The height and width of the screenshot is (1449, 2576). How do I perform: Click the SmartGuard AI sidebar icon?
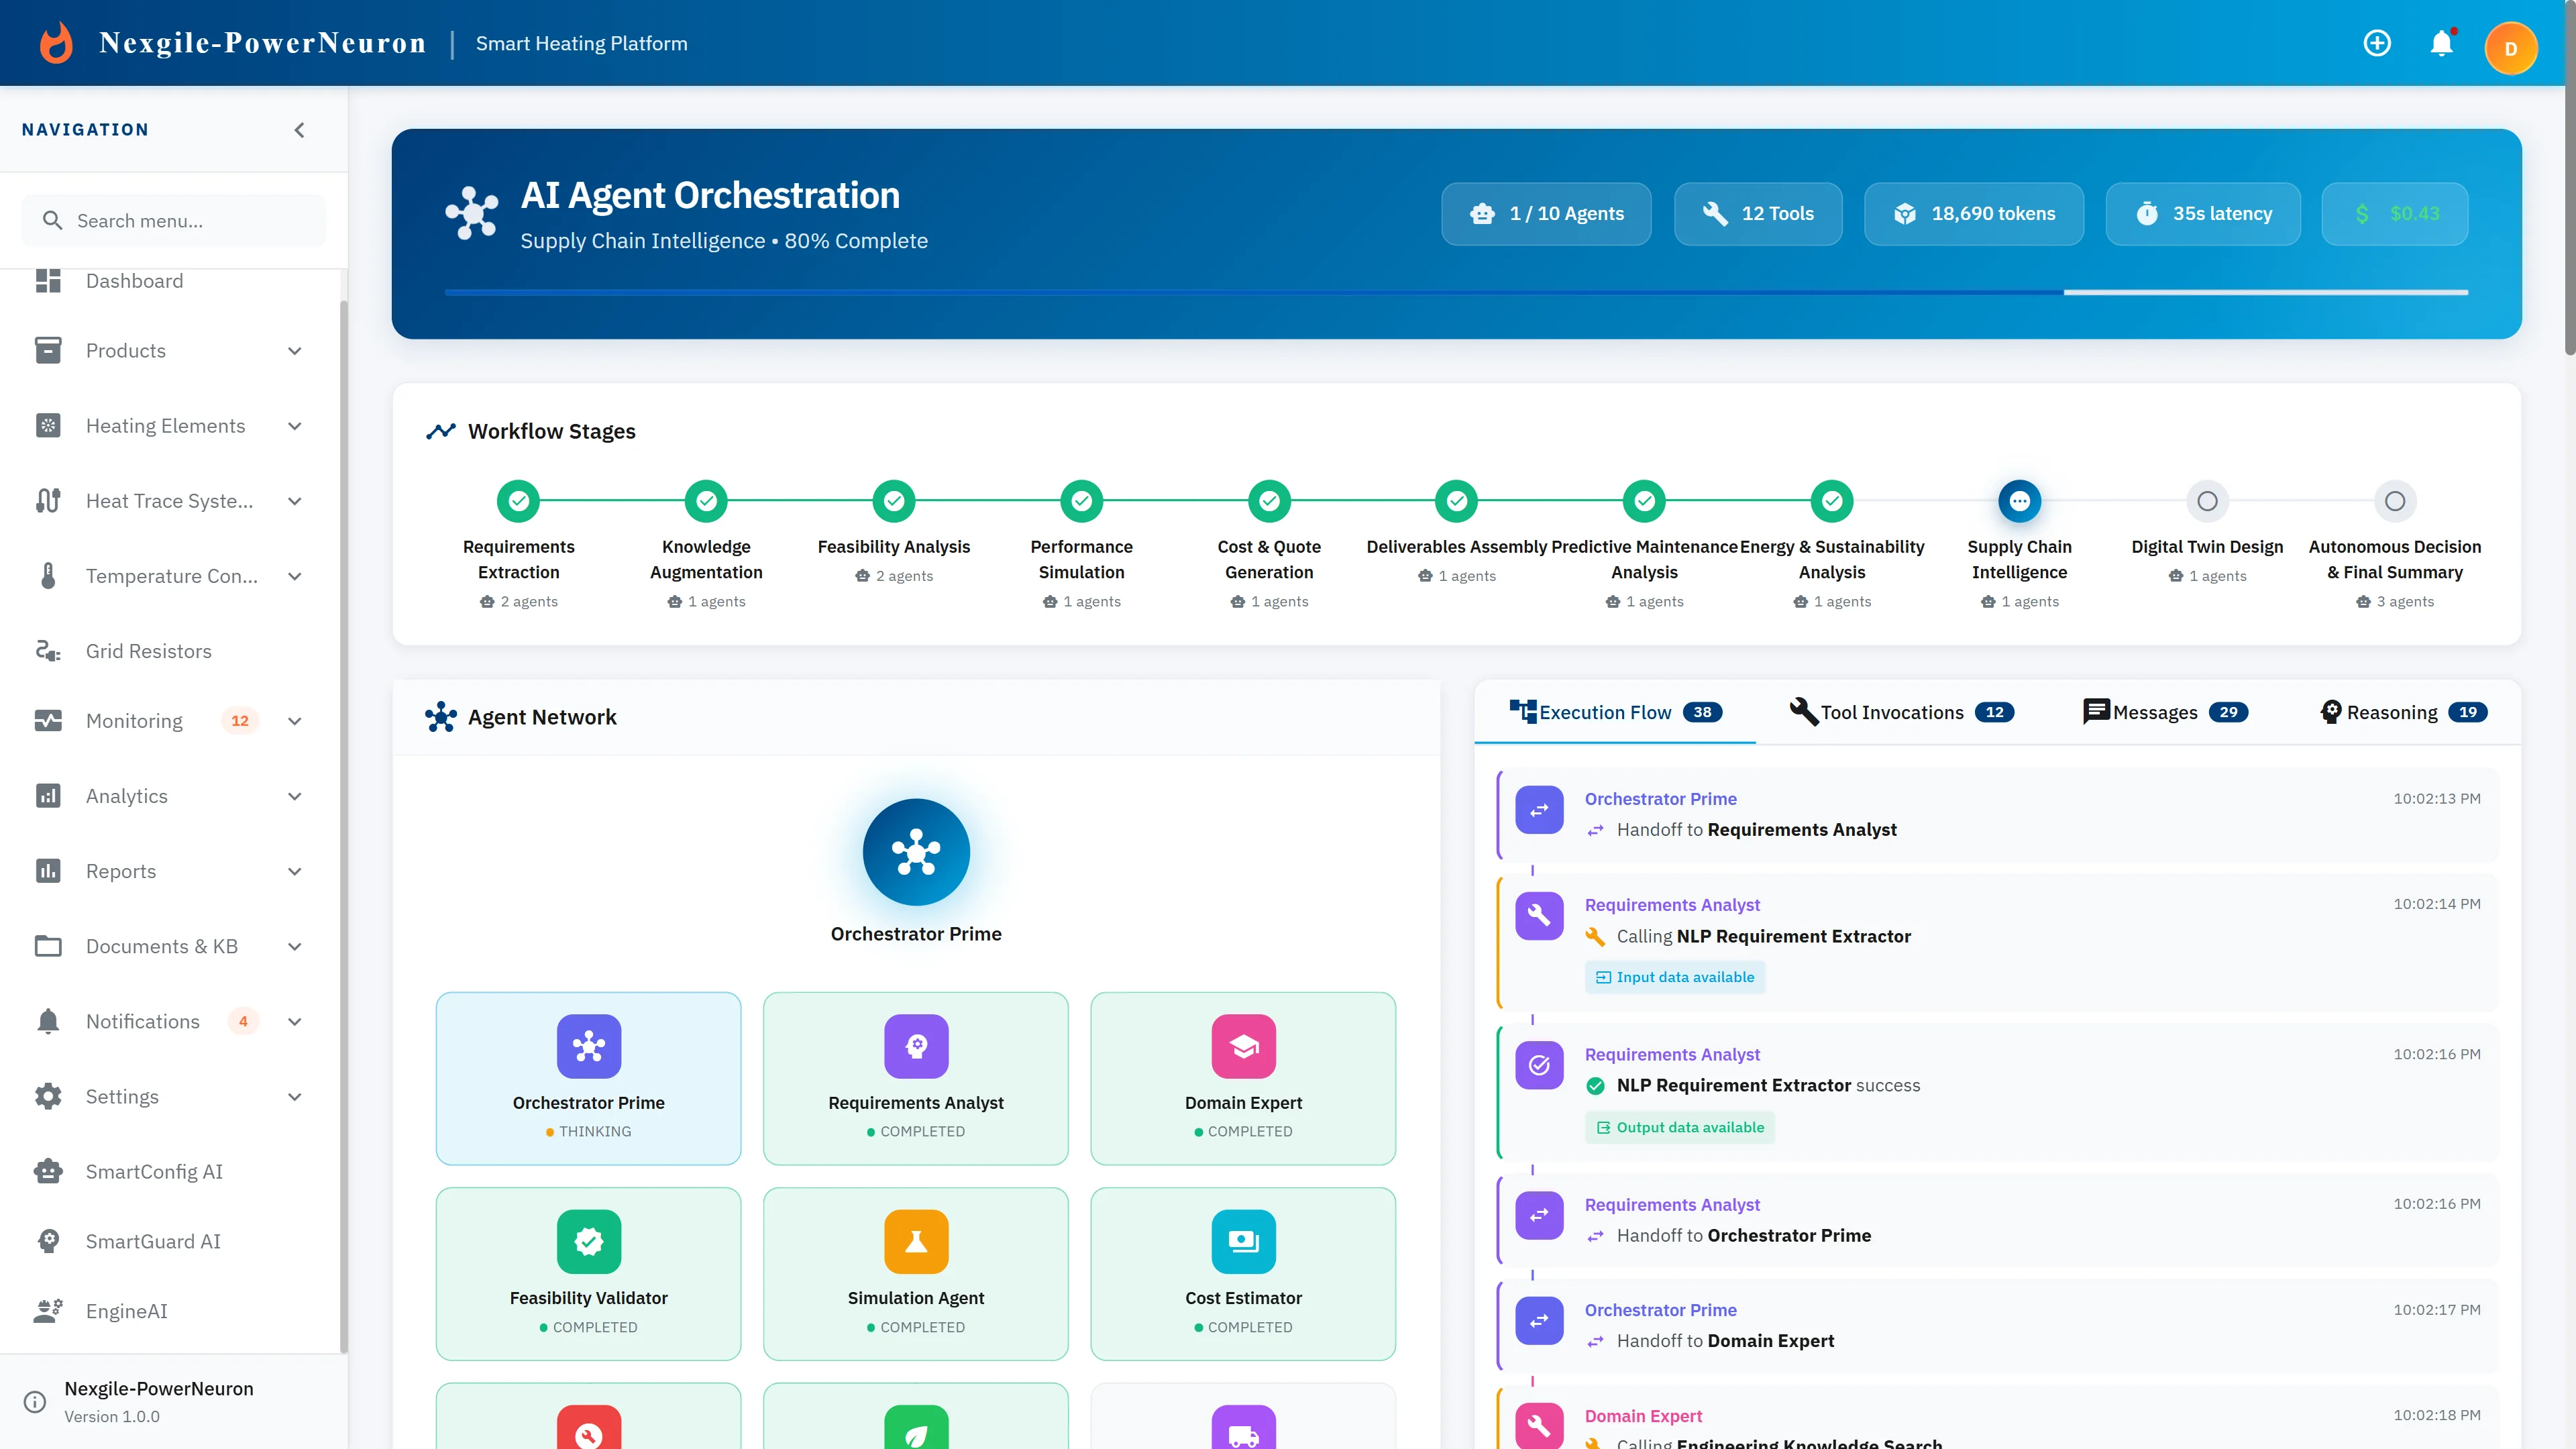click(x=49, y=1241)
